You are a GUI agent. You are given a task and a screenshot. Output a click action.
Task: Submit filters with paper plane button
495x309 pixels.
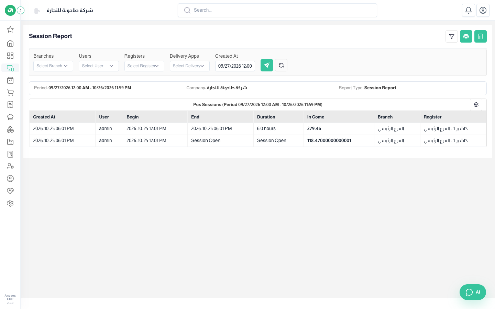[267, 65]
